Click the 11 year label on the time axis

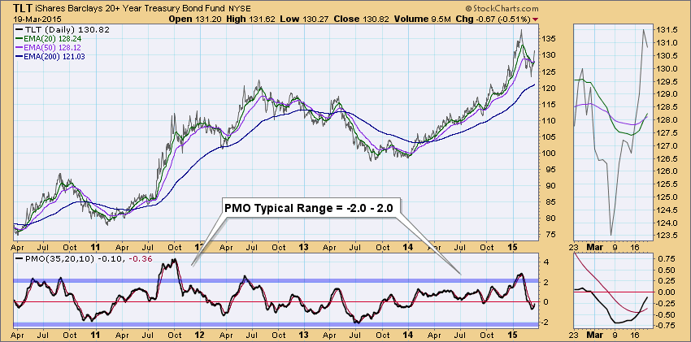pyautogui.click(x=97, y=247)
